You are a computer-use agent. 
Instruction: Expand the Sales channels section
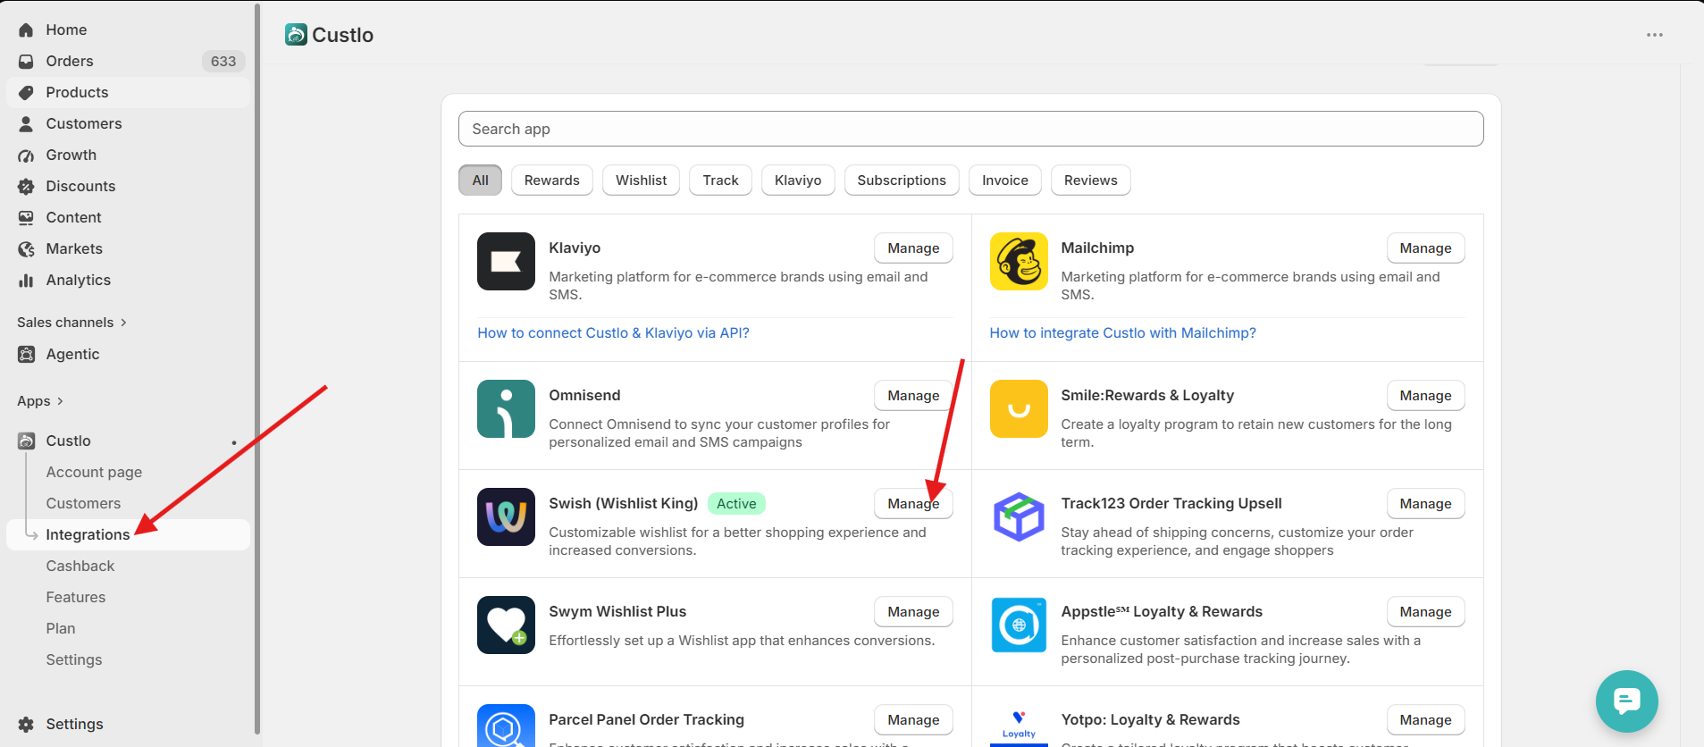click(71, 323)
